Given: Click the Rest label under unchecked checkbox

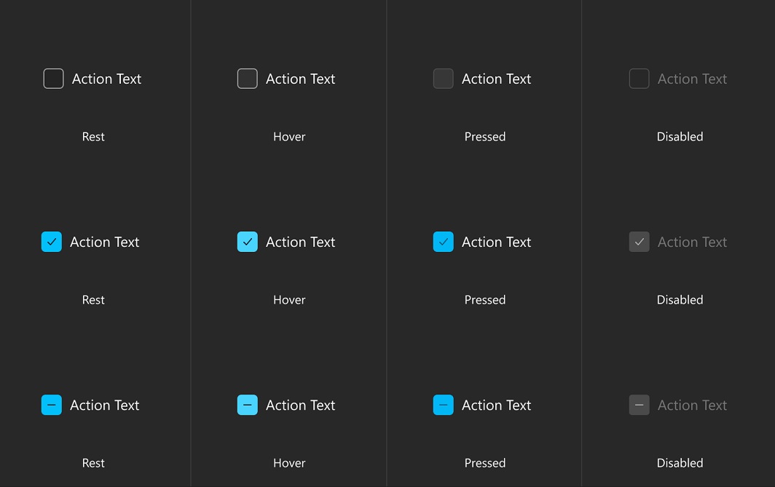Looking at the screenshot, I should [93, 137].
